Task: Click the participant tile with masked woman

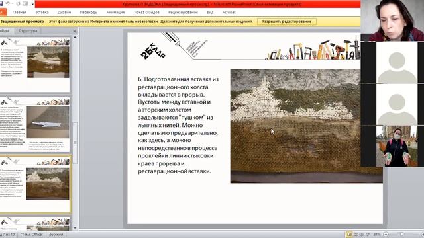Action: [x=397, y=146]
